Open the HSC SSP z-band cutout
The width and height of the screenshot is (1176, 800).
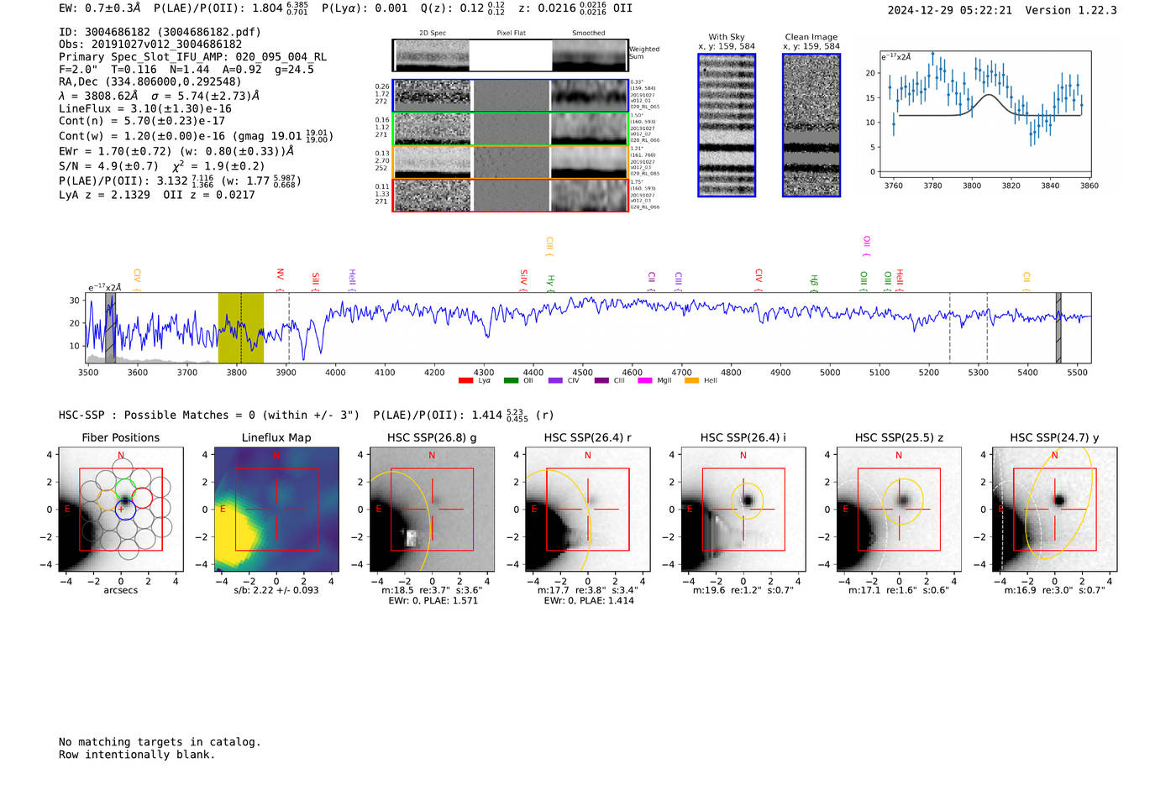coord(899,510)
